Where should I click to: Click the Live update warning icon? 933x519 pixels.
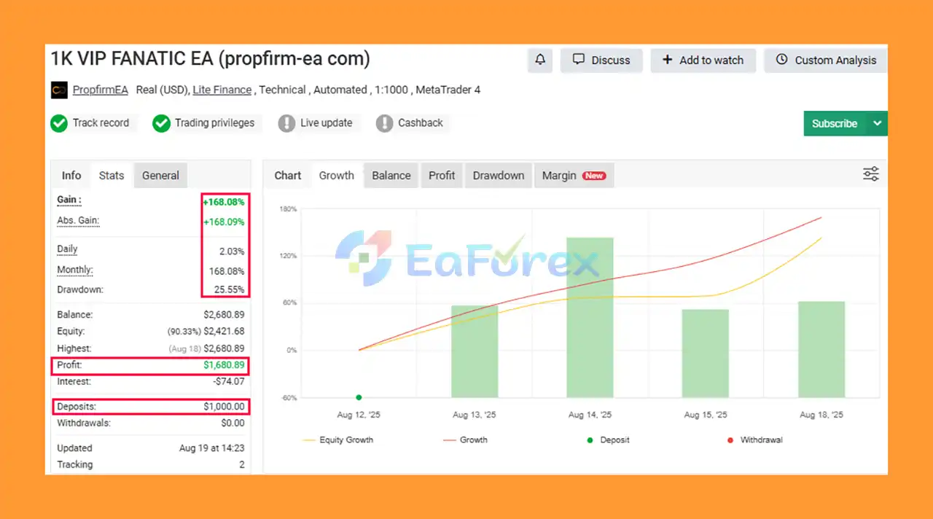(x=287, y=123)
